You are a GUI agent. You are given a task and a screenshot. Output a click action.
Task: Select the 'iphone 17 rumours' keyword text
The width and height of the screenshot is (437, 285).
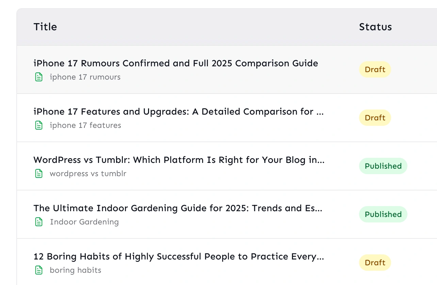click(x=85, y=77)
